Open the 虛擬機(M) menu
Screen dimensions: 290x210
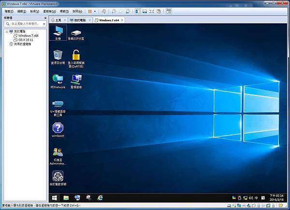coord(50,12)
